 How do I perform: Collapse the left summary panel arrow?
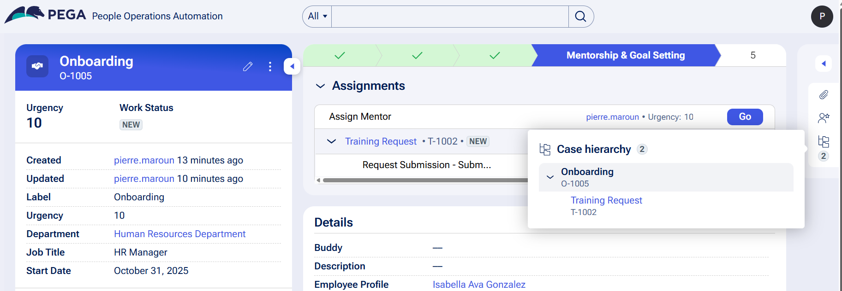pos(292,66)
